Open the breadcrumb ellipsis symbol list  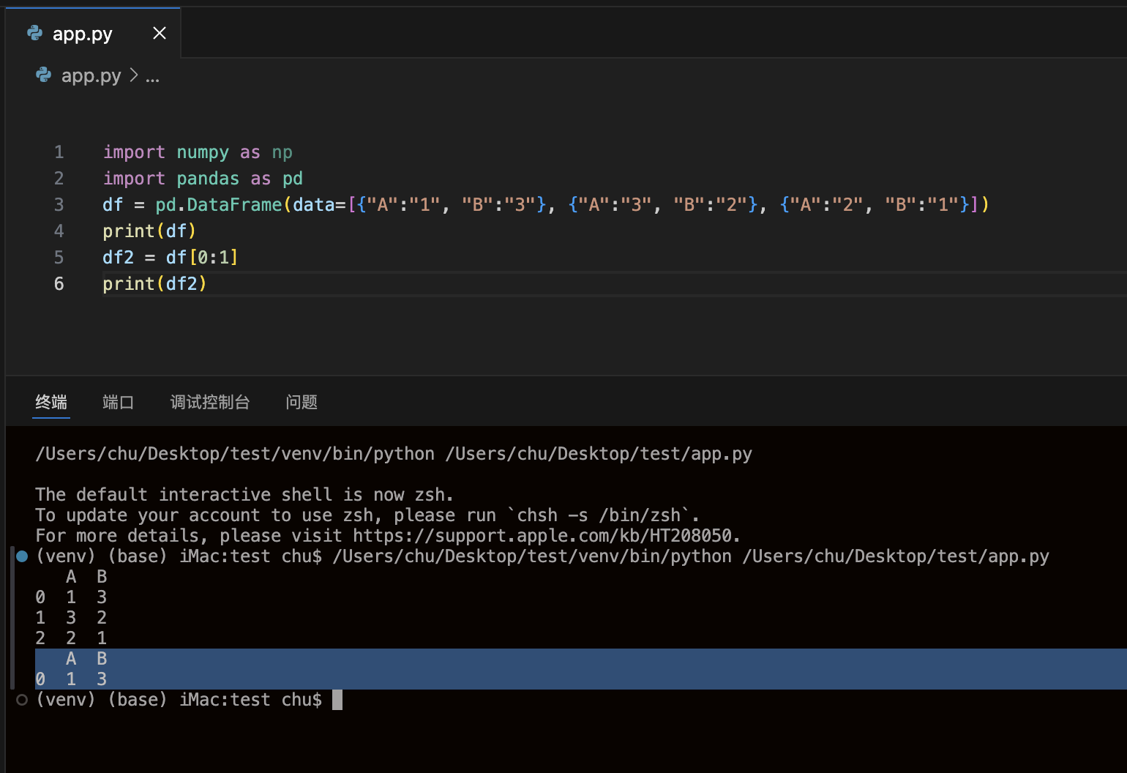(152, 76)
